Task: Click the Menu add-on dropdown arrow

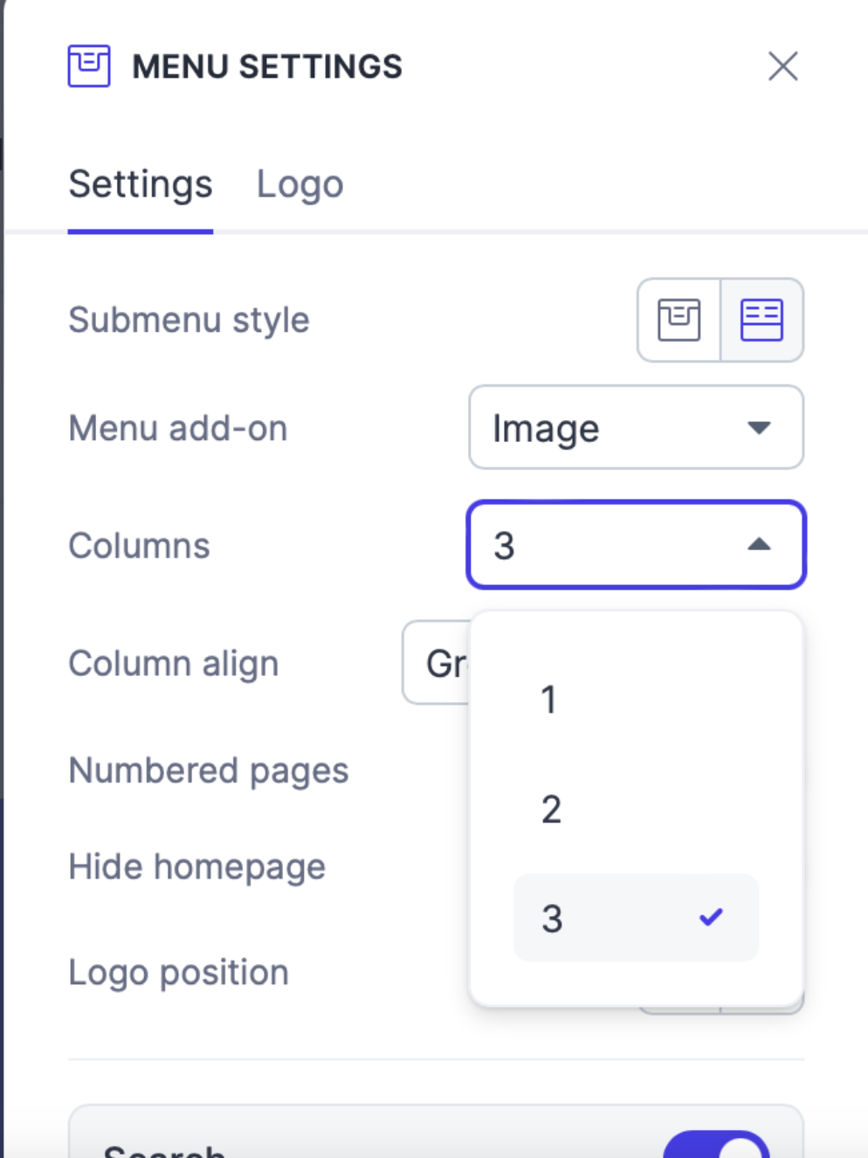Action: click(x=759, y=428)
